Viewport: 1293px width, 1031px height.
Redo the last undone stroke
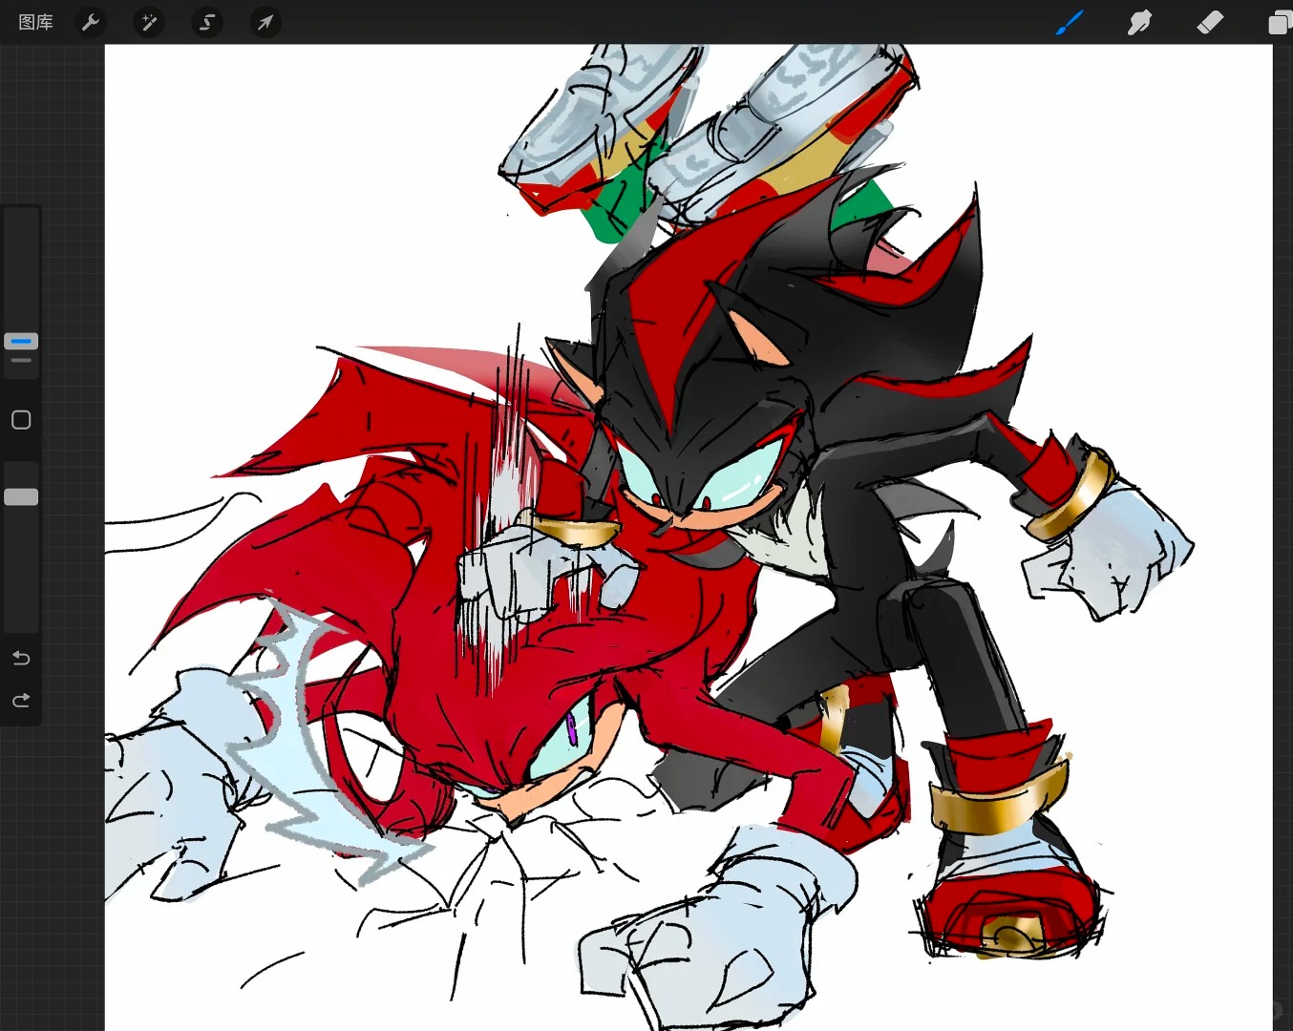(21, 701)
